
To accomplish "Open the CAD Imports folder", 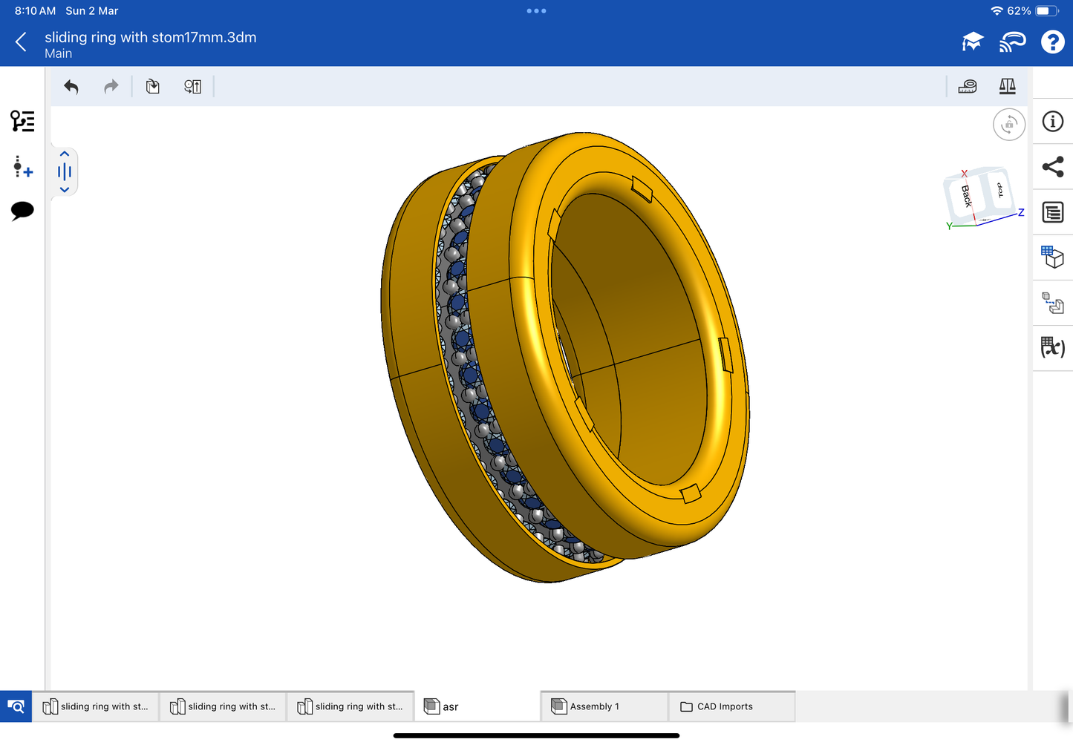I will [724, 706].
